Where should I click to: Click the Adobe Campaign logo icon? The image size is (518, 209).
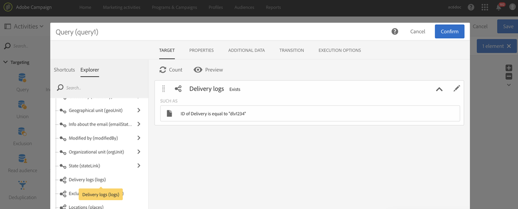[x=8, y=7]
